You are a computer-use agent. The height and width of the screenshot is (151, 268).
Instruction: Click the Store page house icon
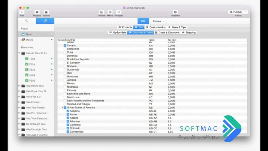[23, 34]
